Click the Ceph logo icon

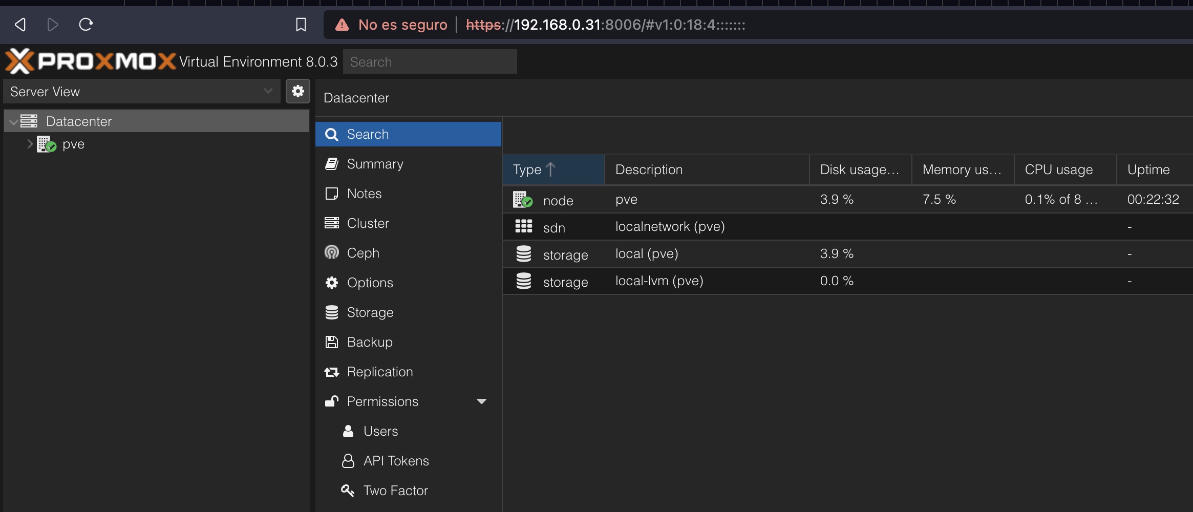pyautogui.click(x=332, y=252)
